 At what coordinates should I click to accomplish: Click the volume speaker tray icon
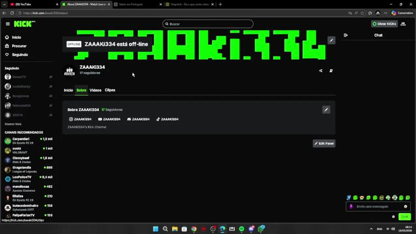click(393, 229)
